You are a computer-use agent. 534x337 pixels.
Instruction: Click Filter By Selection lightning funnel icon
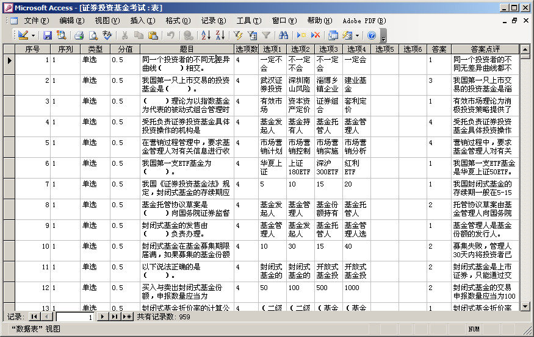[x=238, y=35]
